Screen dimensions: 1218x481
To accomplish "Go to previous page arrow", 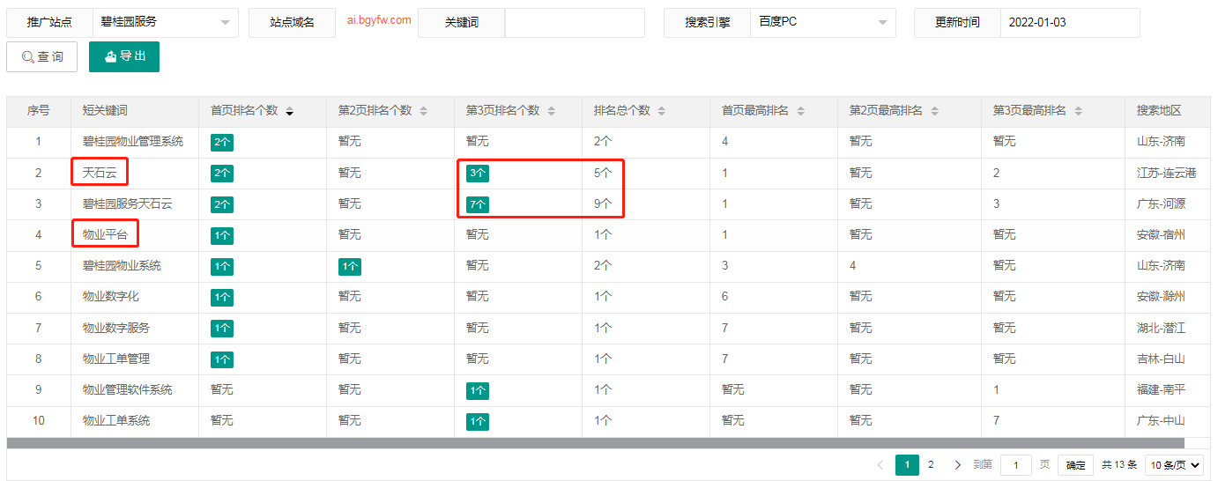I will pos(880,465).
